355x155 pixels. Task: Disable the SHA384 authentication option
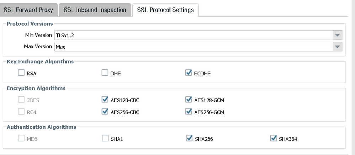[x=274, y=139]
